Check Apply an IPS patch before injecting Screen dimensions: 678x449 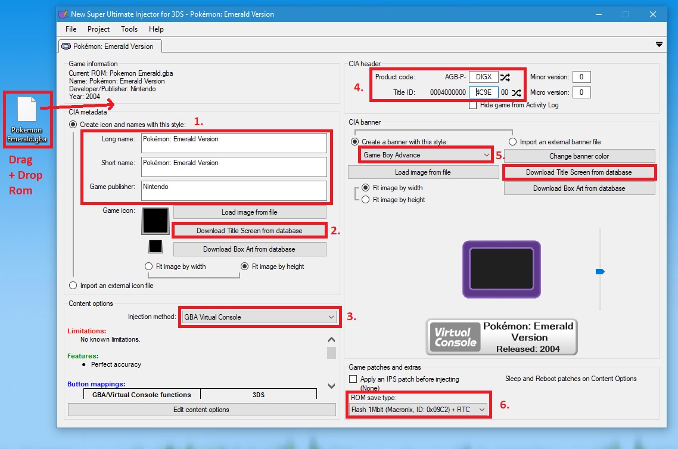point(353,379)
